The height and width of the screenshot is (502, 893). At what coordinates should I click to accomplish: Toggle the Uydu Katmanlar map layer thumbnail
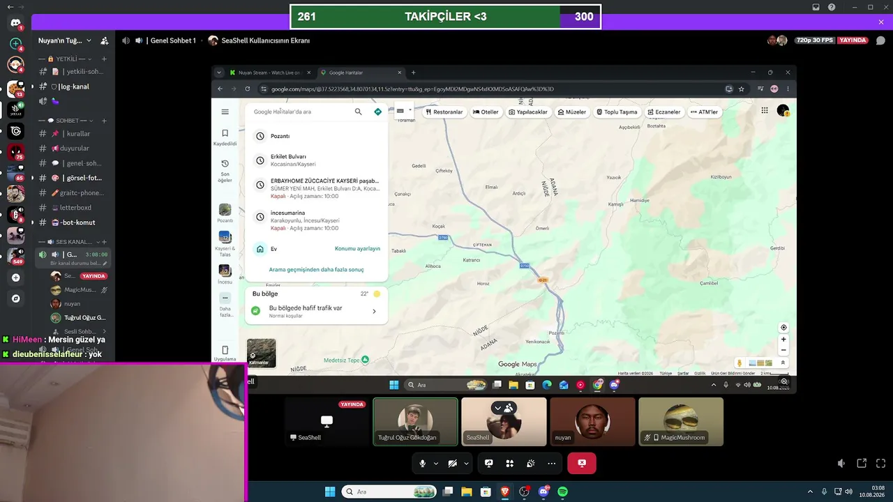261,353
